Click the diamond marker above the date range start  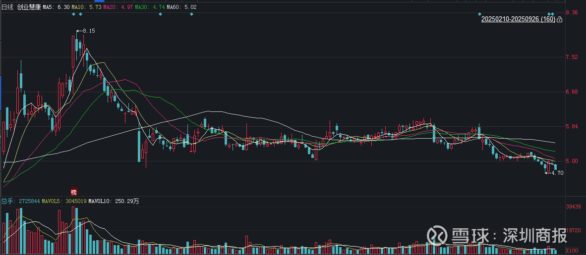(x=479, y=14)
